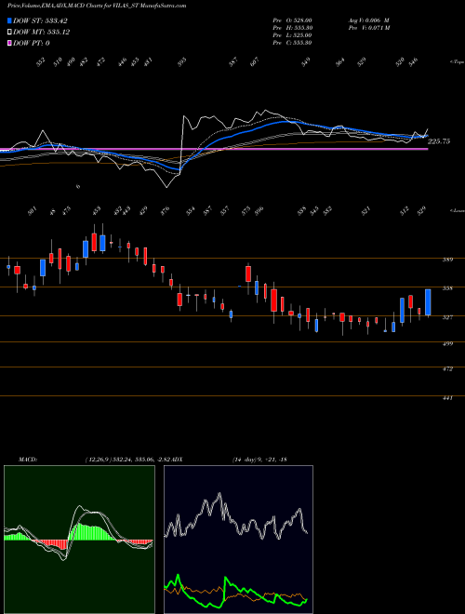Select the 'DOW MT: 535.12' legend text

coord(41,33)
